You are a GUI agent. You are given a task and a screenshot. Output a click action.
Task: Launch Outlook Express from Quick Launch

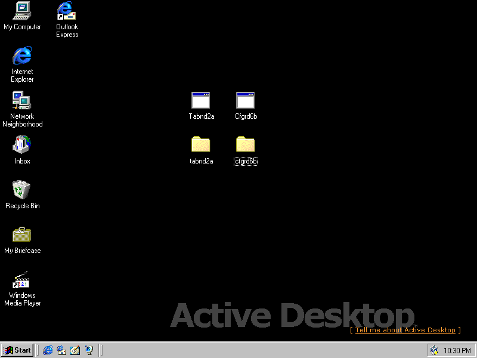point(61,350)
